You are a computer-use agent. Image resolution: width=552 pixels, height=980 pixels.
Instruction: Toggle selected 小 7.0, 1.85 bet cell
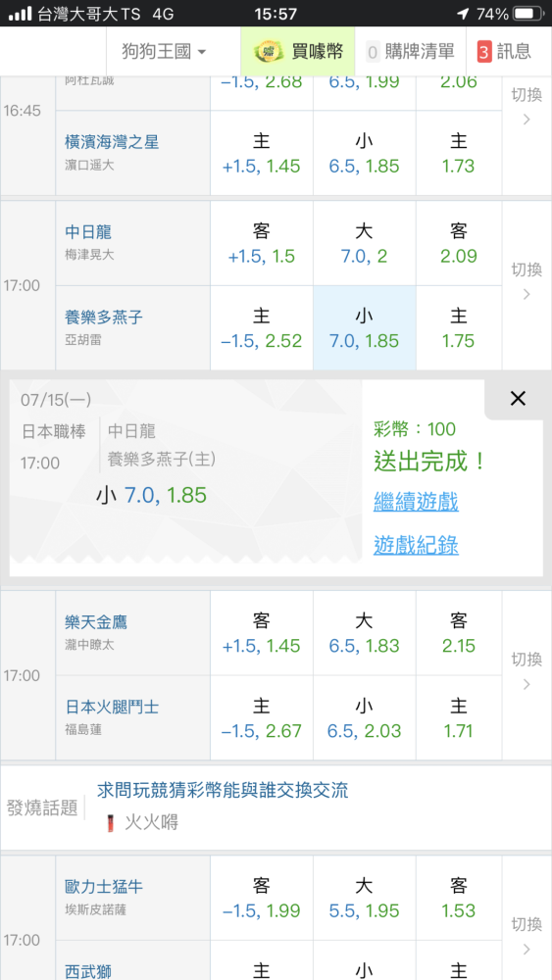pos(365,328)
